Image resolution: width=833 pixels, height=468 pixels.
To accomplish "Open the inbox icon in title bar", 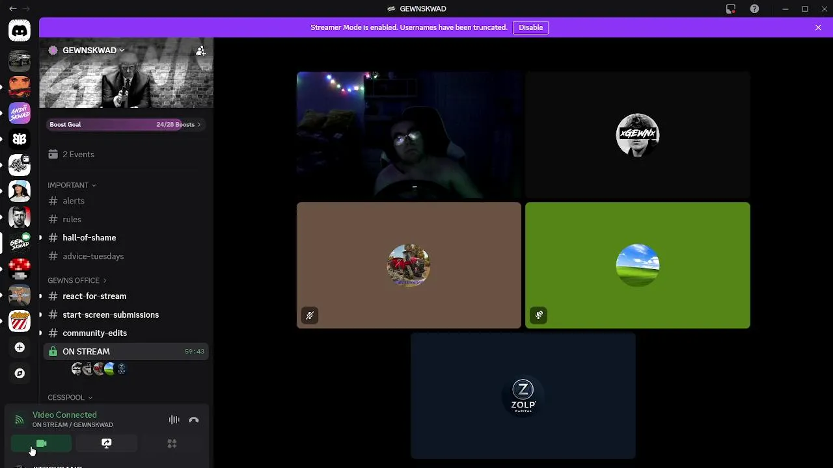I will click(731, 8).
